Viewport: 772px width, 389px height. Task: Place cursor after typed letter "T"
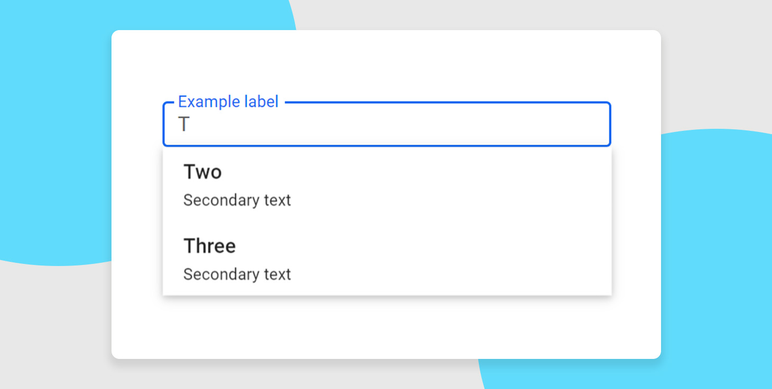pyautogui.click(x=190, y=125)
